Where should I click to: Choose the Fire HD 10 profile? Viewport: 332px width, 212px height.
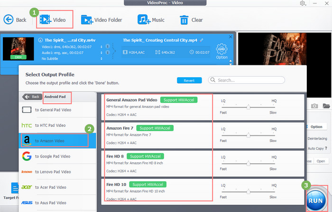(203, 192)
